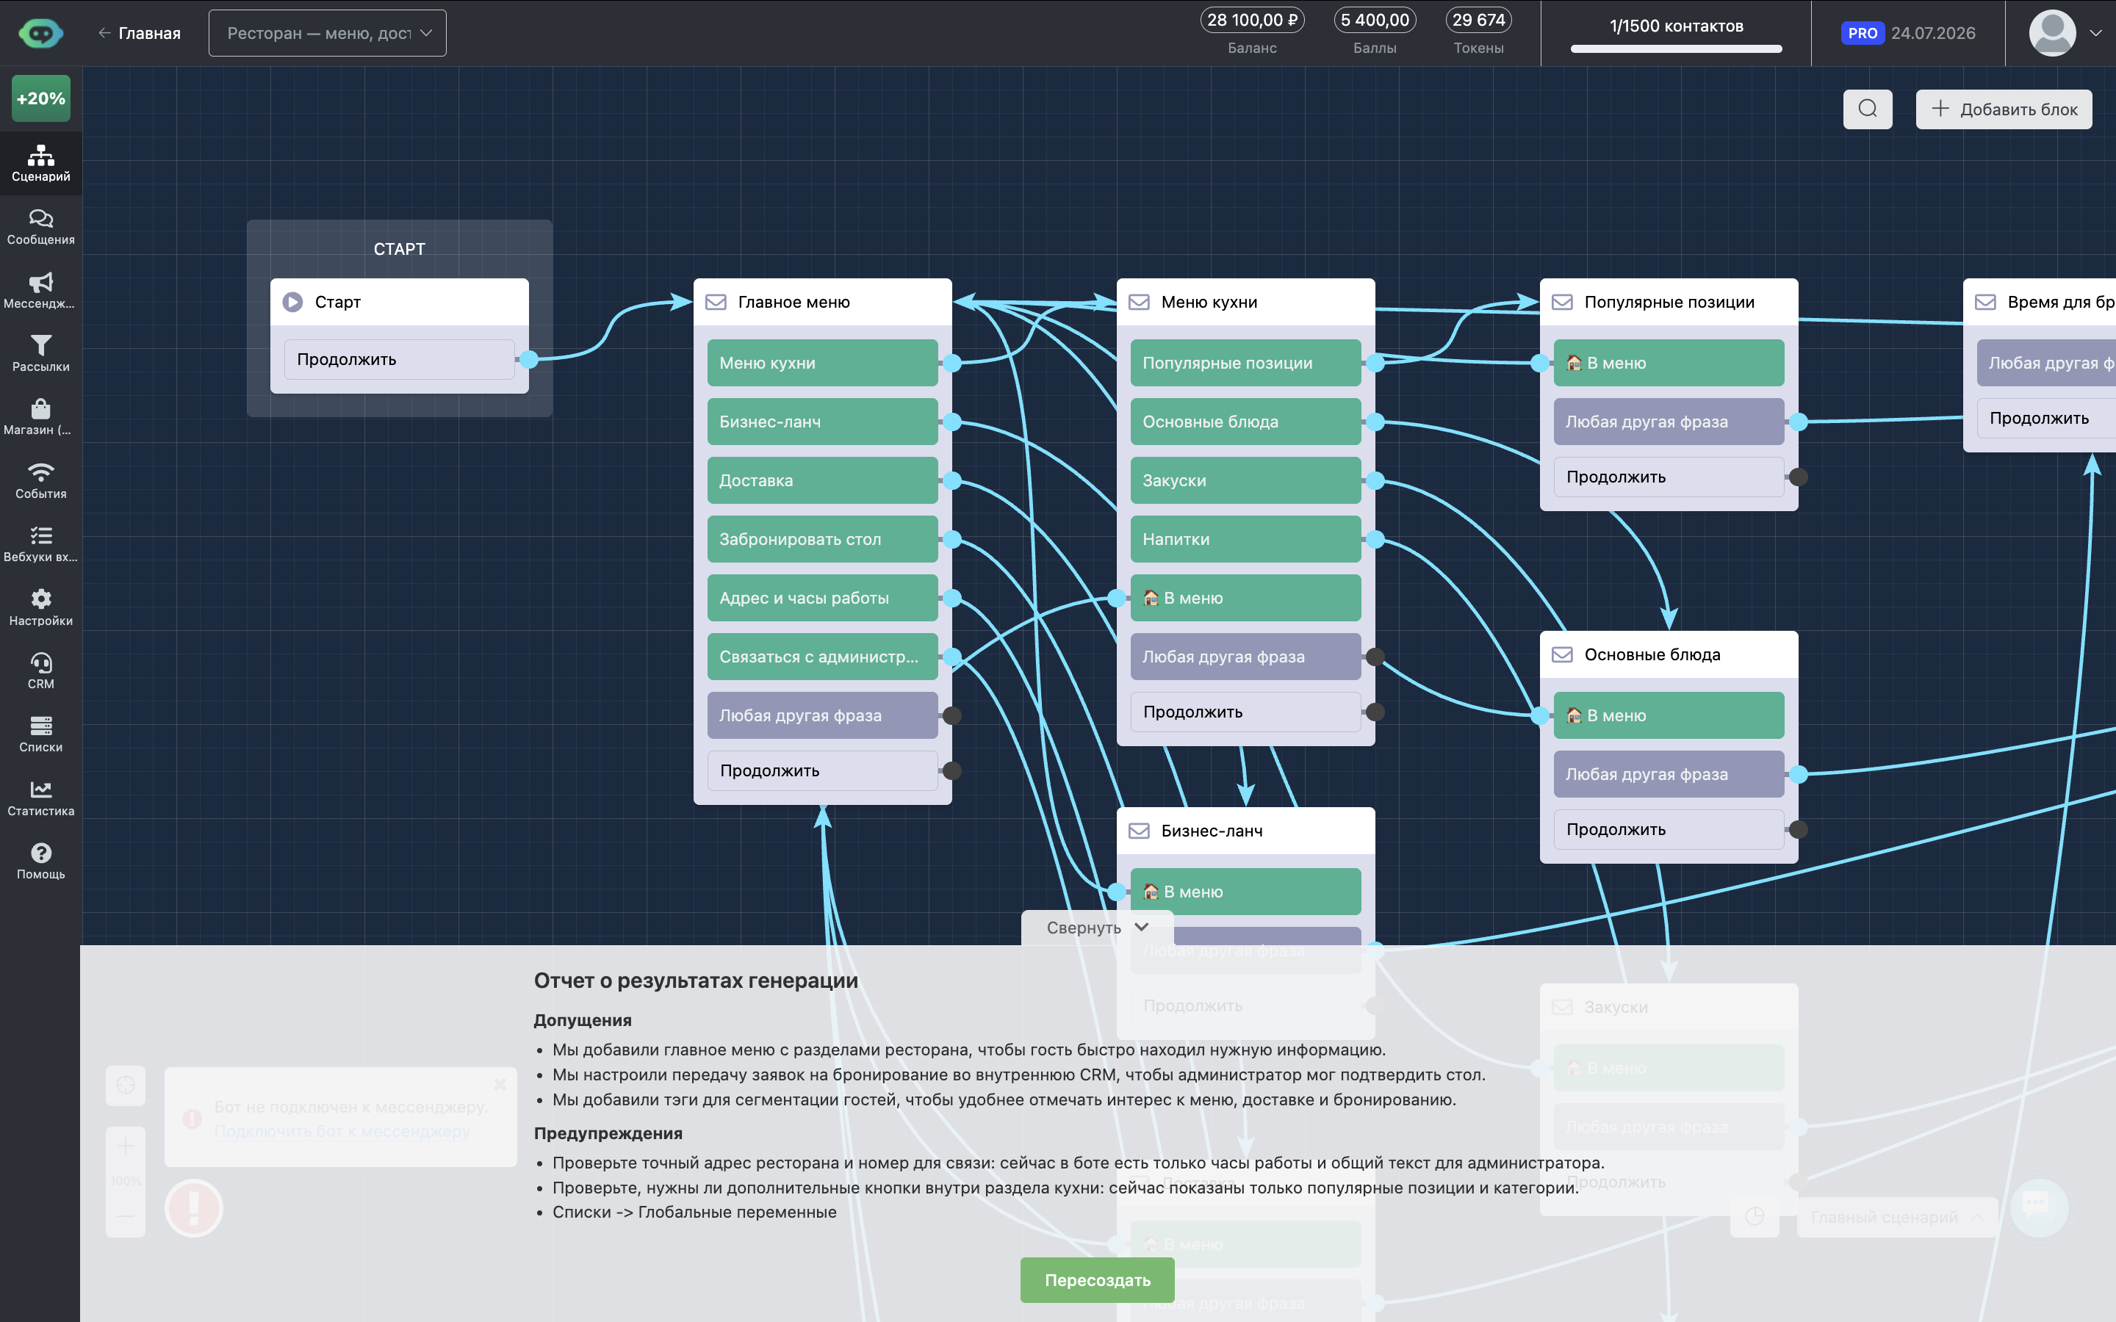Viewport: 2116px width, 1322px height.
Task: Open the bot selector dropdown Ресторан — меню
Action: coord(327,33)
